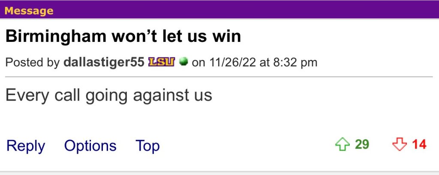This screenshot has width=439, height=175.
Task: Click the title "Birmingham won't let us win"
Action: [x=123, y=37]
